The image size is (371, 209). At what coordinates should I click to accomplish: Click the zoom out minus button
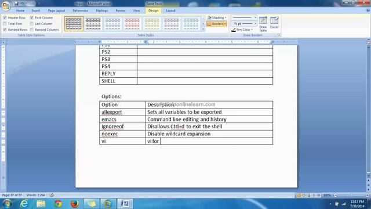coord(335,195)
